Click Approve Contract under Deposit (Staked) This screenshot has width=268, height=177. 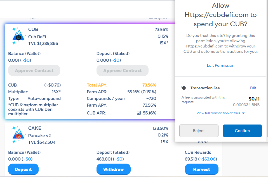point(122,70)
